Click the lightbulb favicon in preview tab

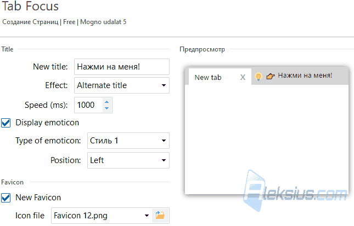(259, 77)
